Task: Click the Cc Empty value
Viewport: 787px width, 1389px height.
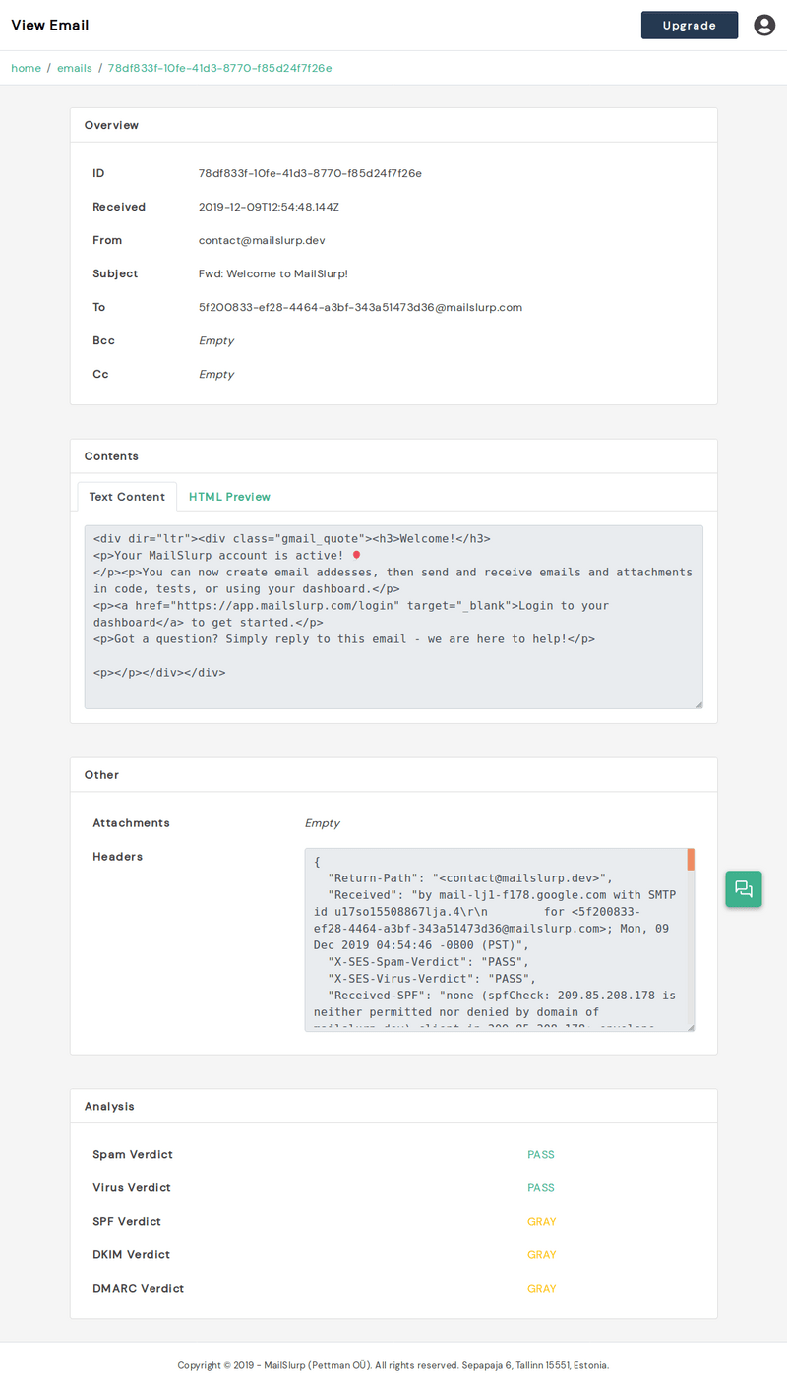Action: coord(216,374)
